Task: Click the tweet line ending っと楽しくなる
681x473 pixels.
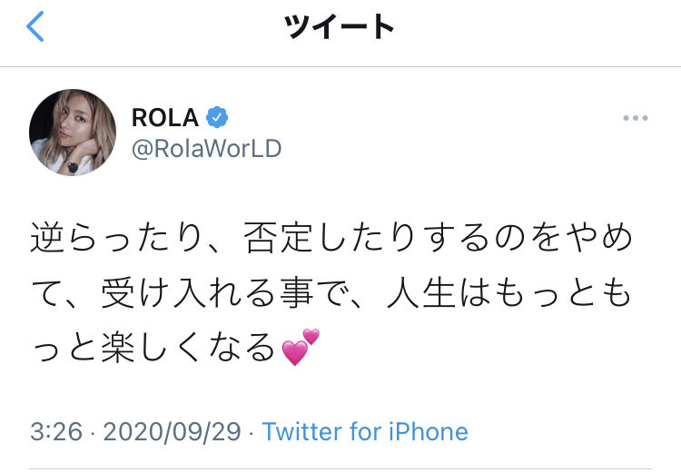Action: [x=175, y=347]
